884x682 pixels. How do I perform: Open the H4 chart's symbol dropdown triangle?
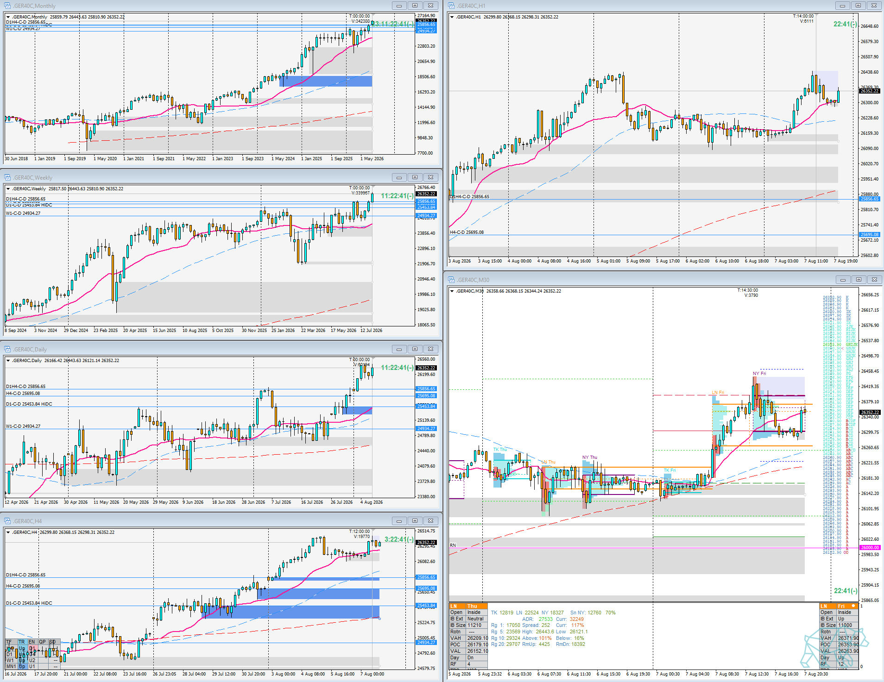coord(8,532)
